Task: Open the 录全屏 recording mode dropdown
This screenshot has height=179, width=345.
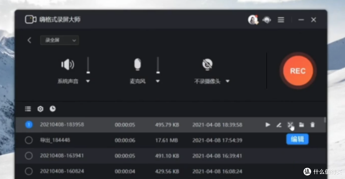Action: pos(59,40)
